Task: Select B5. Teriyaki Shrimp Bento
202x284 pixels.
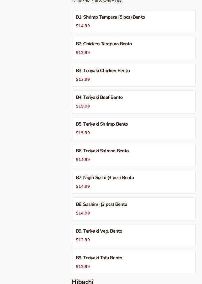Action: tap(102, 124)
